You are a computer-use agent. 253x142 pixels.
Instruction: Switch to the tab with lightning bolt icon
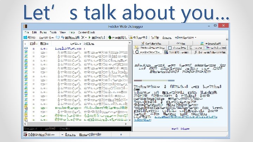pos(209,52)
